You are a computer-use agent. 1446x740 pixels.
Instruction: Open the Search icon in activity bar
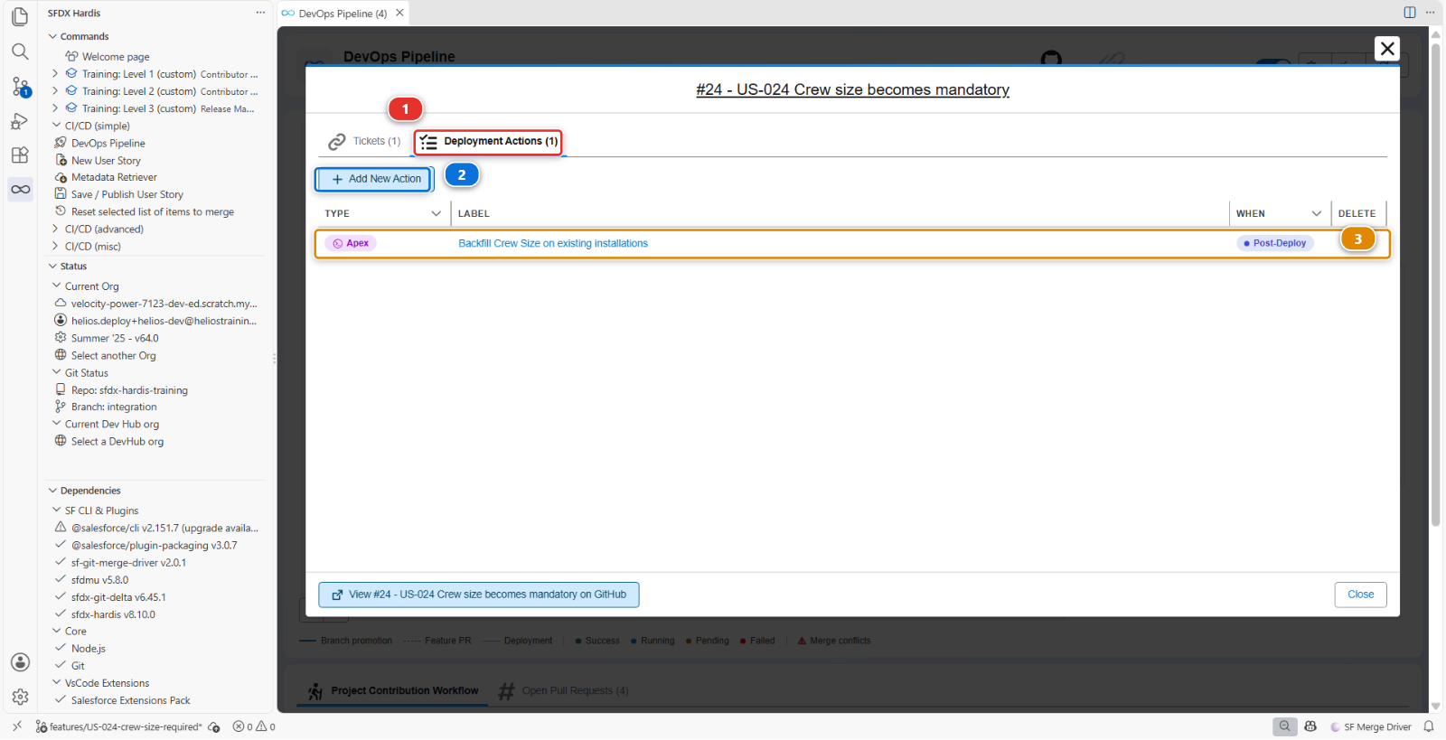[20, 52]
